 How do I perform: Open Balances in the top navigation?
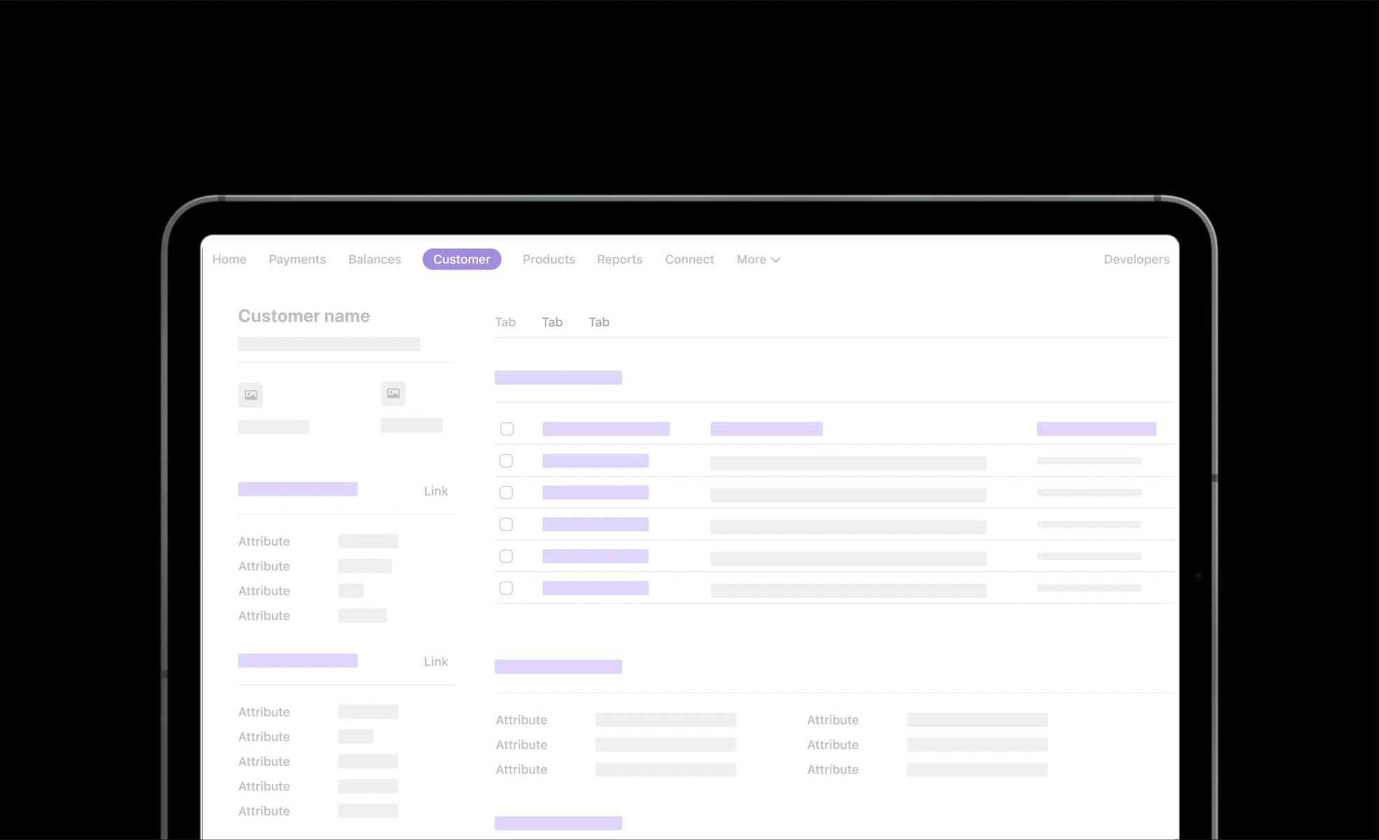point(375,259)
